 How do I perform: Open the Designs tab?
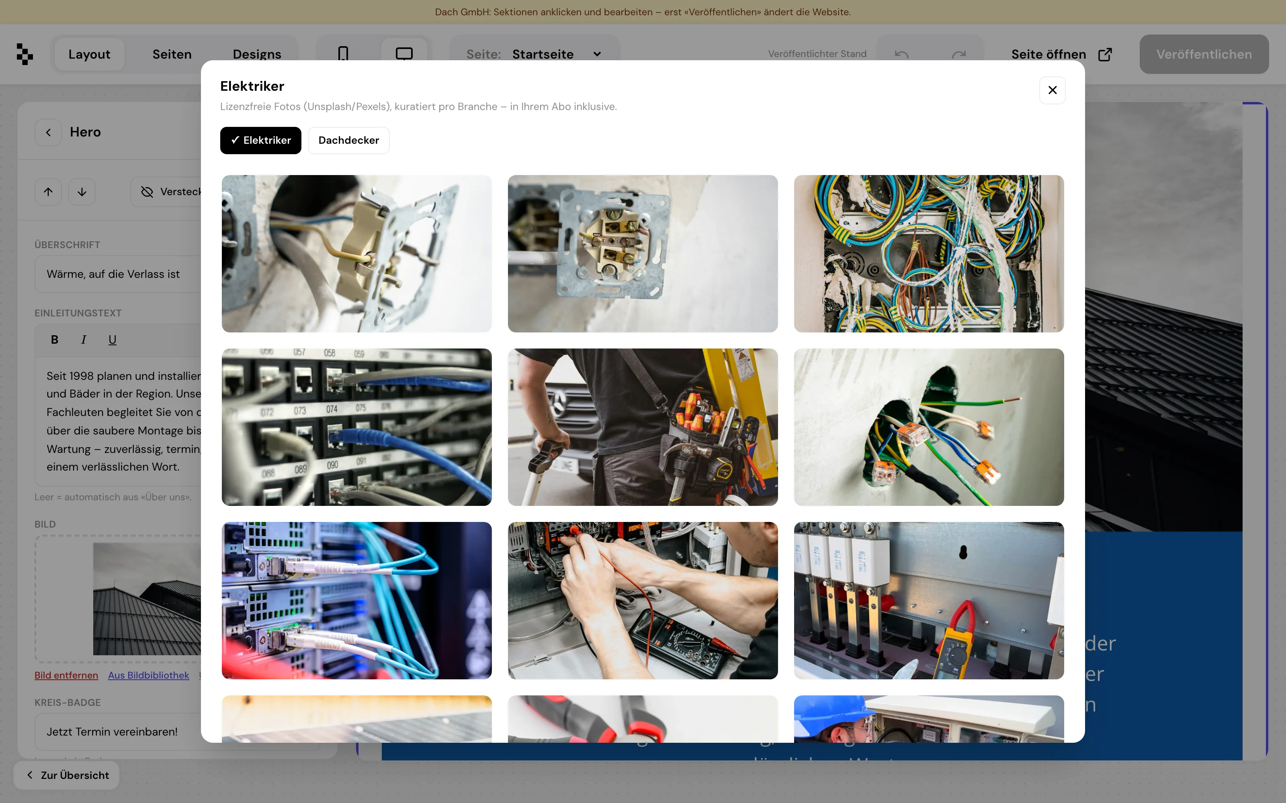(257, 54)
